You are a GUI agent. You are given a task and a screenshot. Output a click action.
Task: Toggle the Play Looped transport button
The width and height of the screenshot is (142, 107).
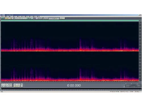(x=11, y=84)
